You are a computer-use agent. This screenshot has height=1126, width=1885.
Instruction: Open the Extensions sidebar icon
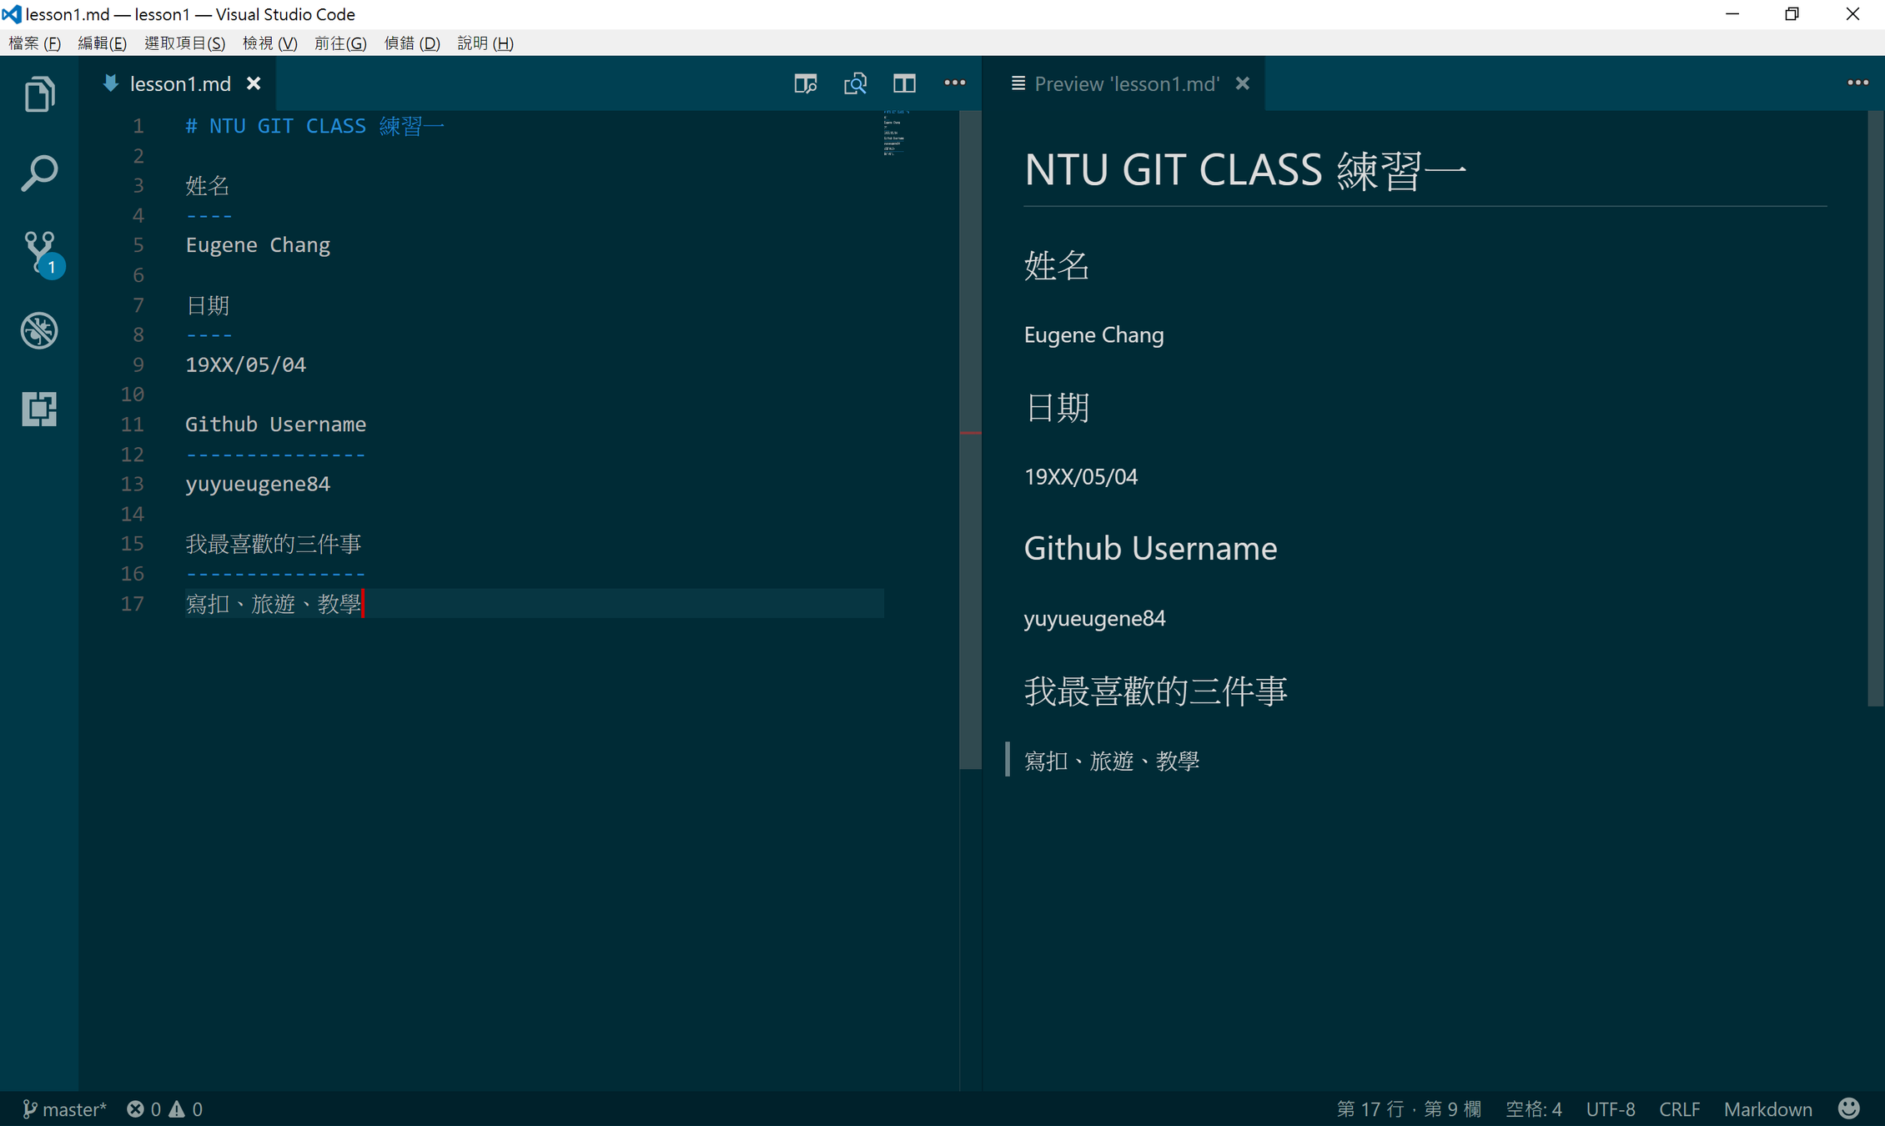(39, 409)
